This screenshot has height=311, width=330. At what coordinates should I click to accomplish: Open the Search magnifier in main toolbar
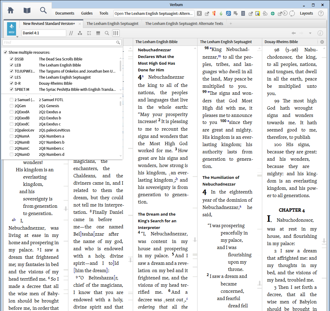click(43, 10)
